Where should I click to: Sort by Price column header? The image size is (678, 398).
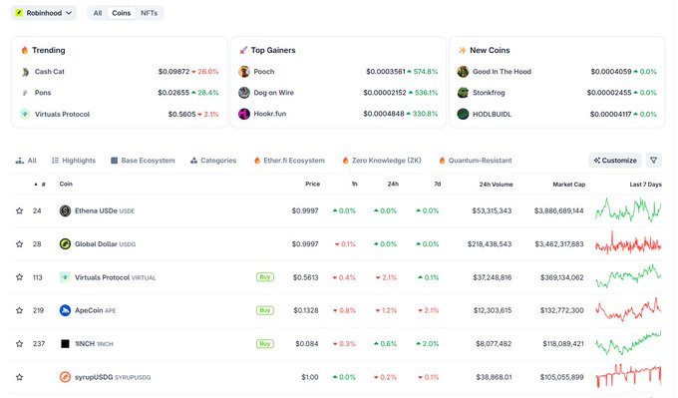tap(312, 184)
